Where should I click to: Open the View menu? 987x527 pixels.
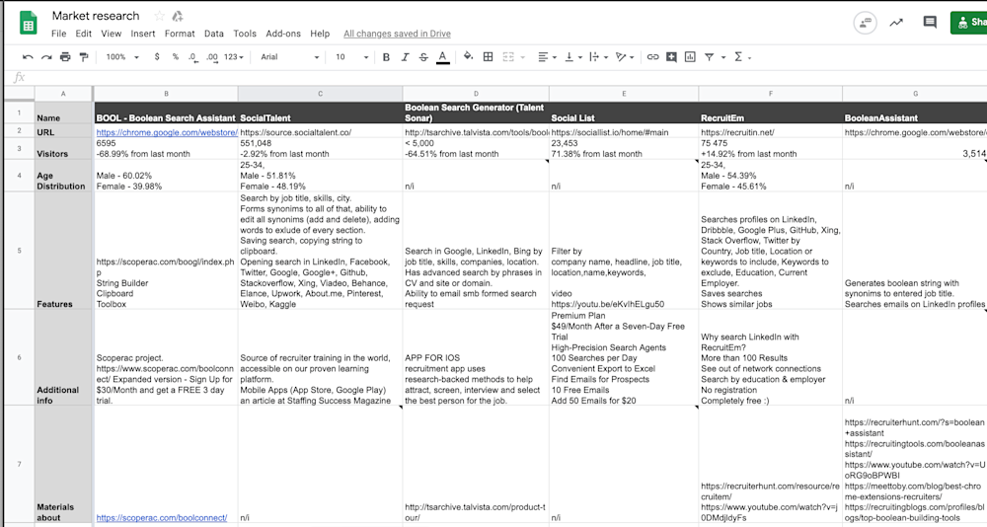(111, 34)
